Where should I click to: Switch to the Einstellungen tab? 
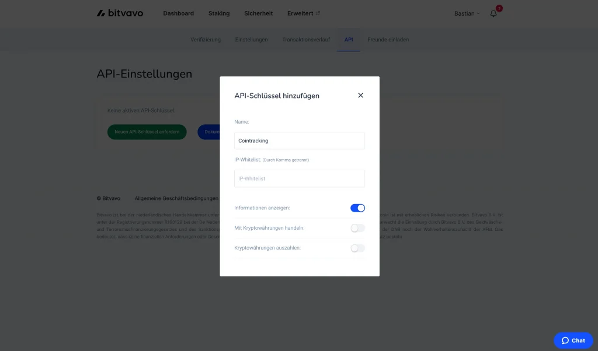[251, 40]
